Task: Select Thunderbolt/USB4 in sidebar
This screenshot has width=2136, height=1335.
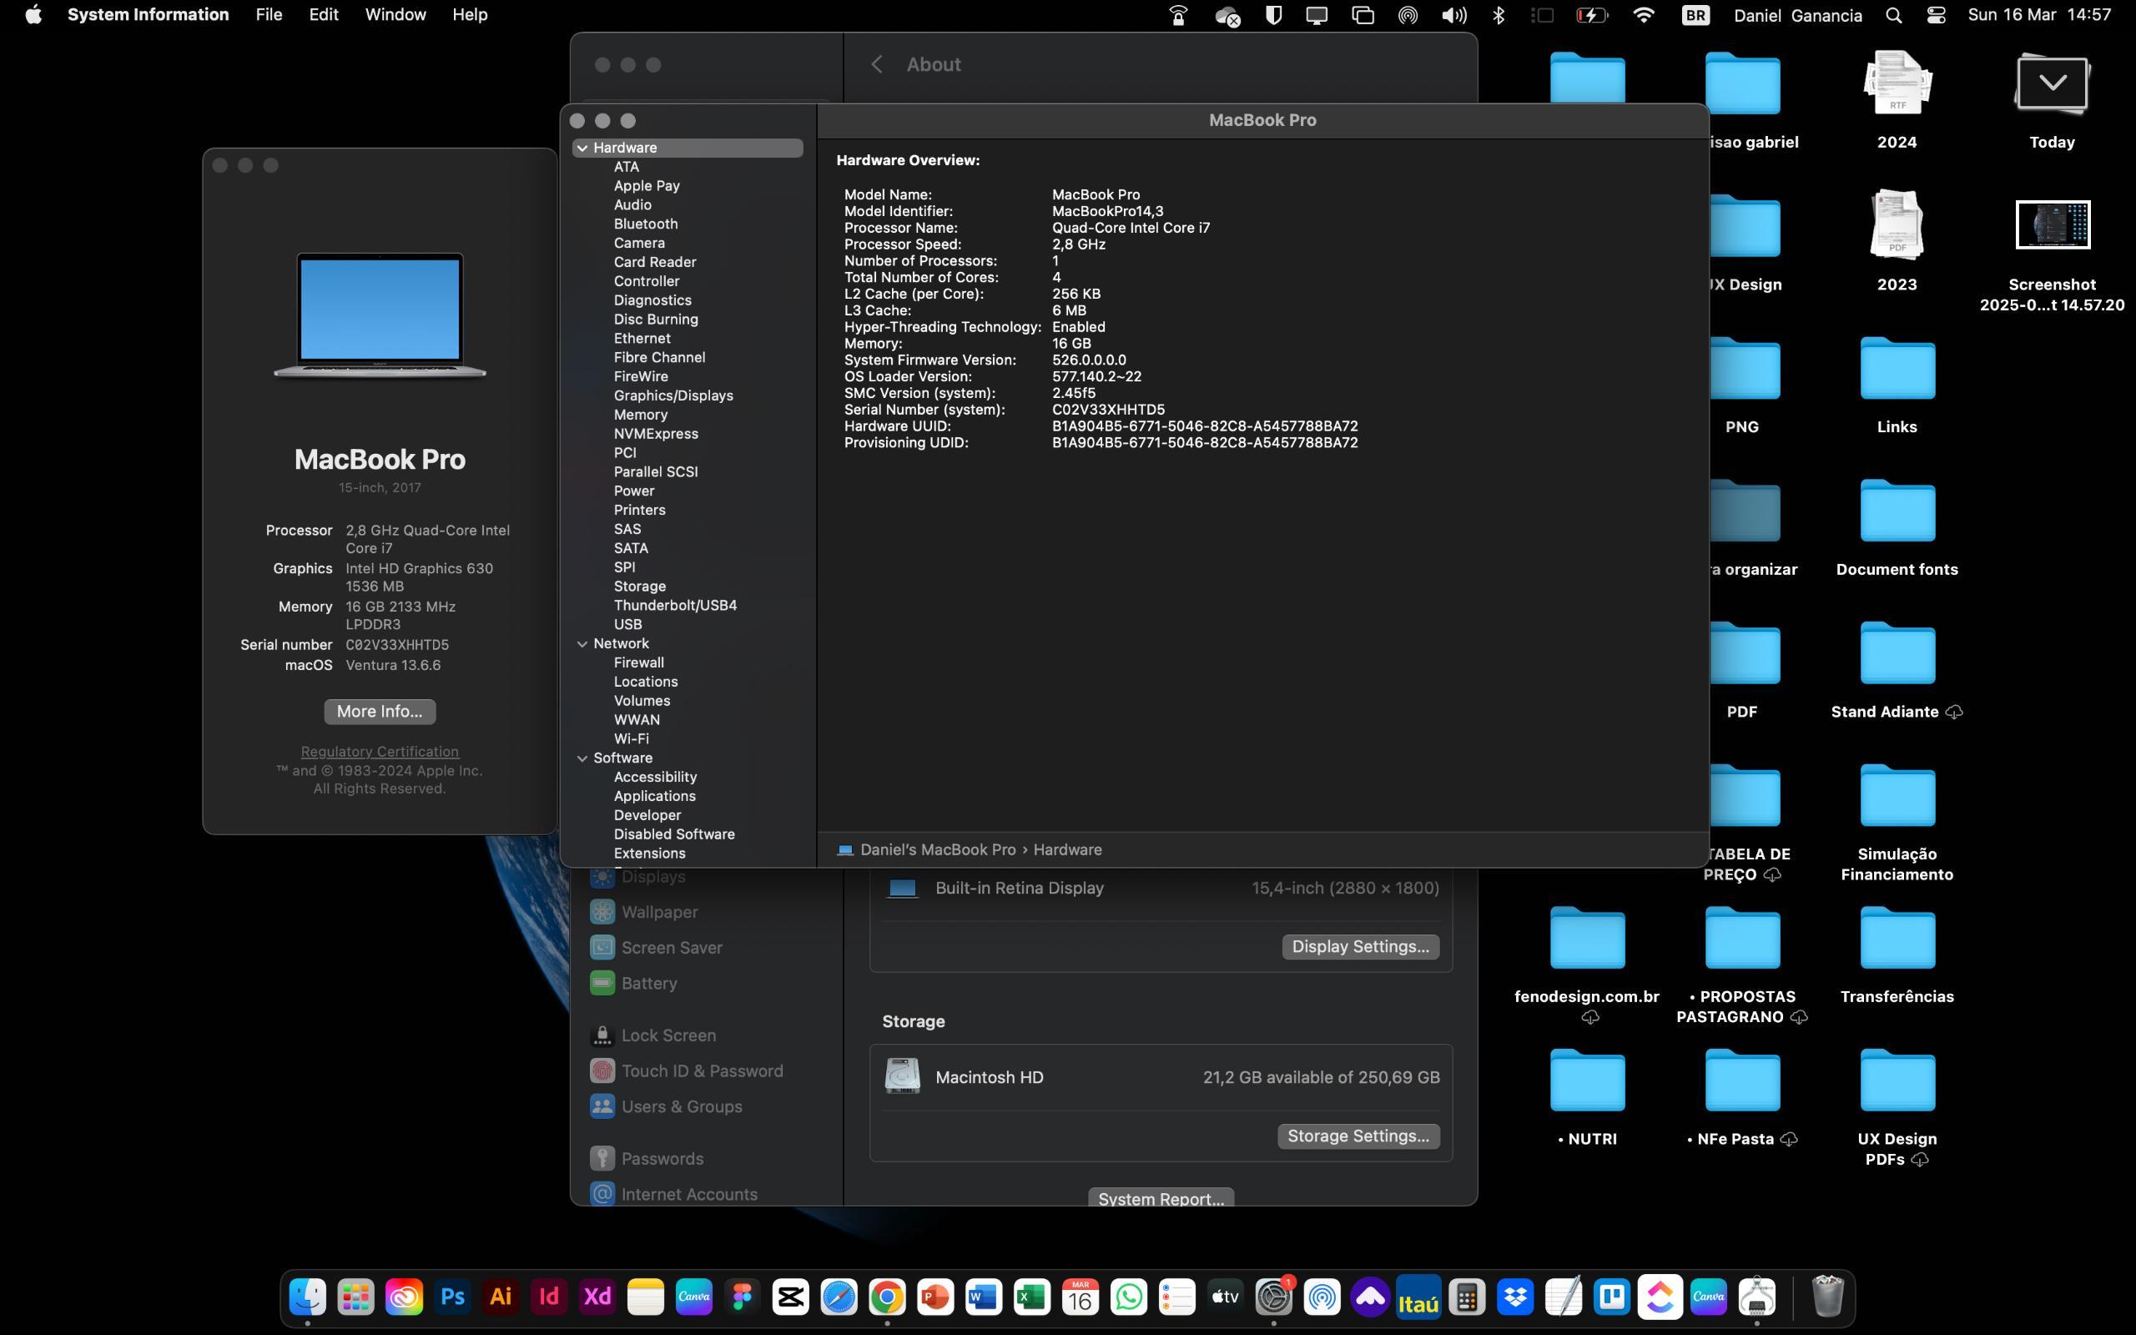Action: (675, 606)
